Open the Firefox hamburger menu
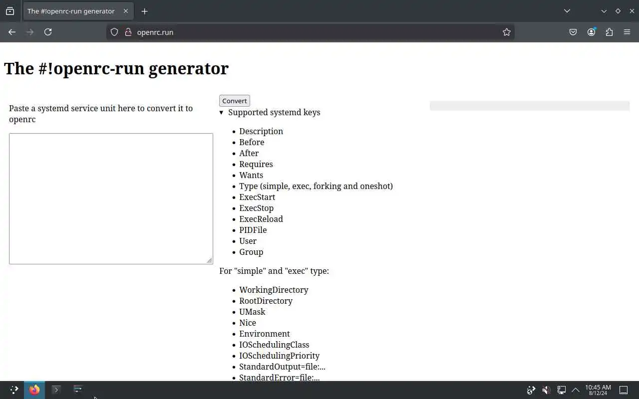Viewport: 639px width, 399px height. coord(627,32)
